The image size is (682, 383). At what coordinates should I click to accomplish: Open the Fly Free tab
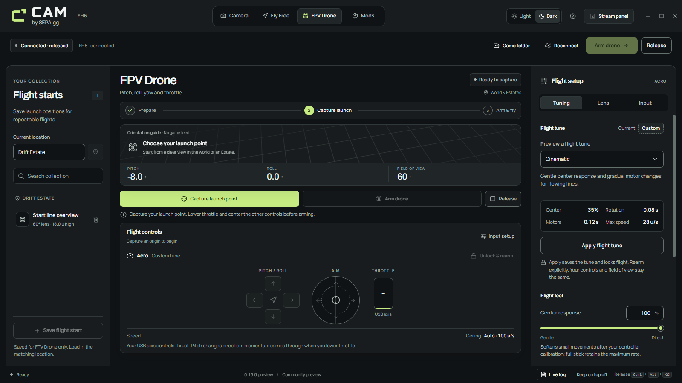276,16
